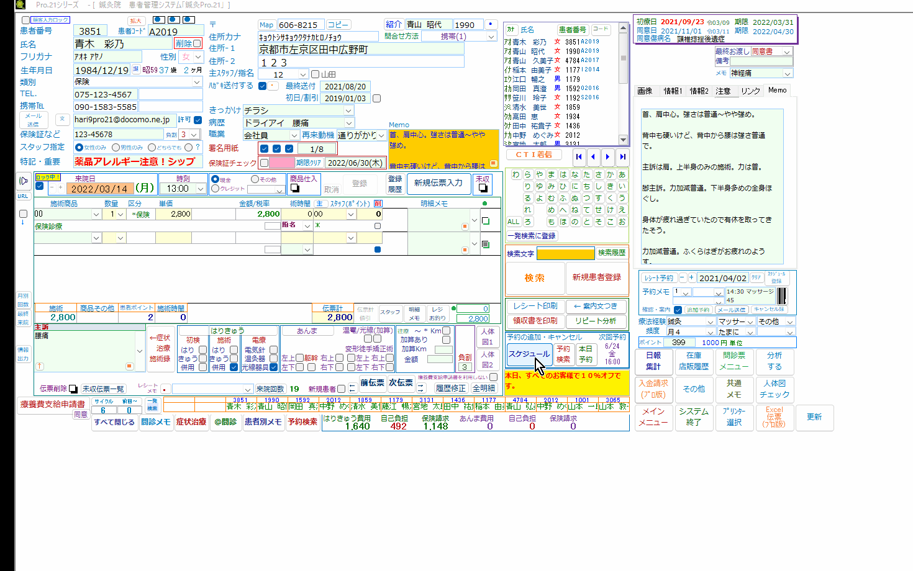Expand the 病歴 dropdown
The height and width of the screenshot is (571, 913).
(x=348, y=123)
